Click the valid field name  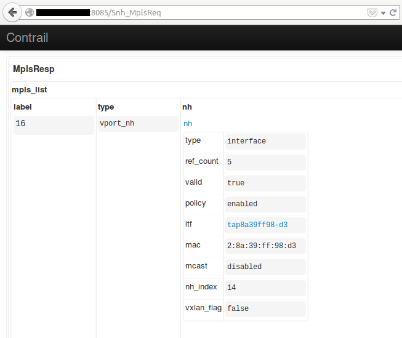[x=193, y=182]
